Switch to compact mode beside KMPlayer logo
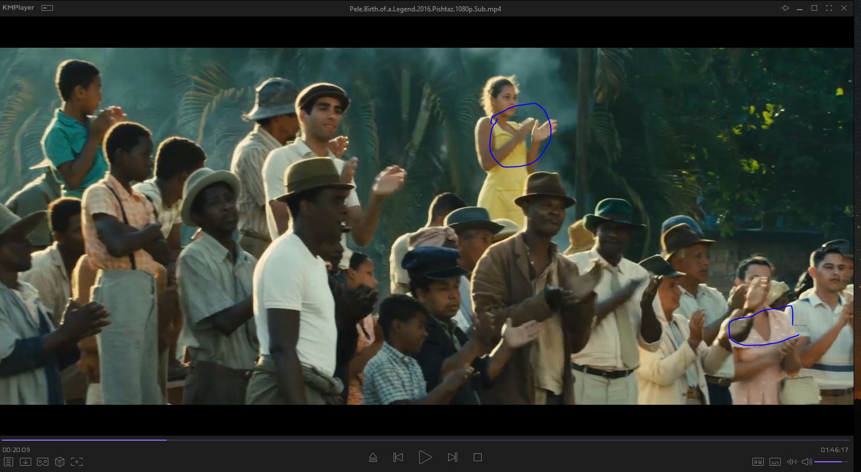Image resolution: width=861 pixels, height=472 pixels. pos(47,8)
